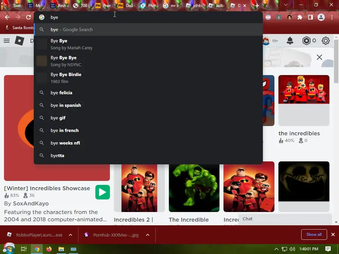Open Roblox notifications bell
The image size is (339, 254).
pyautogui.click(x=290, y=41)
